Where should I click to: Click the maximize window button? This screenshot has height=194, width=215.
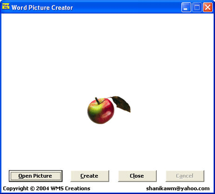197,7
